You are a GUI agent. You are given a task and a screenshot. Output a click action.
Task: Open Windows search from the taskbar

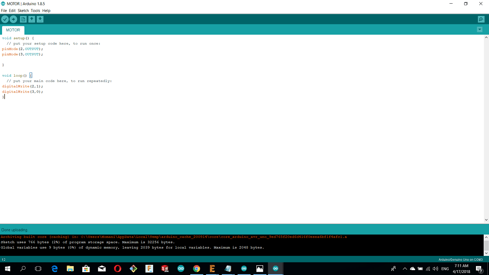[23, 268]
